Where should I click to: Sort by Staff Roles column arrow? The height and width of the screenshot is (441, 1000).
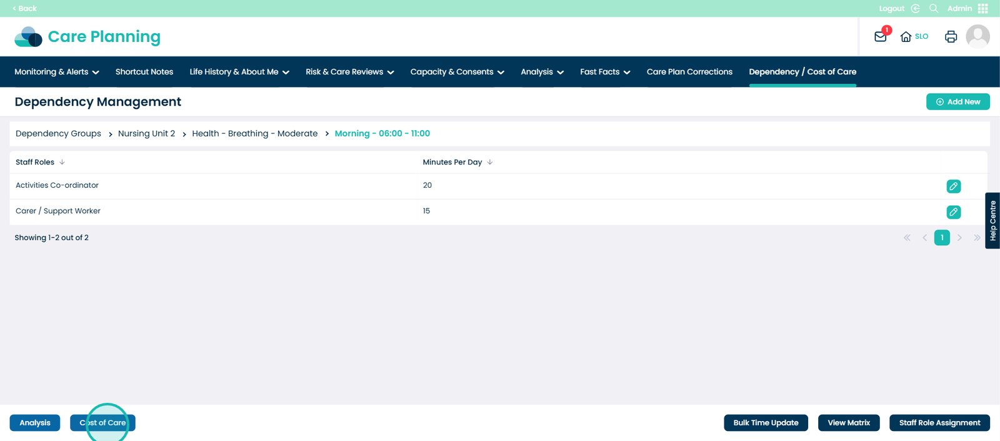point(62,162)
